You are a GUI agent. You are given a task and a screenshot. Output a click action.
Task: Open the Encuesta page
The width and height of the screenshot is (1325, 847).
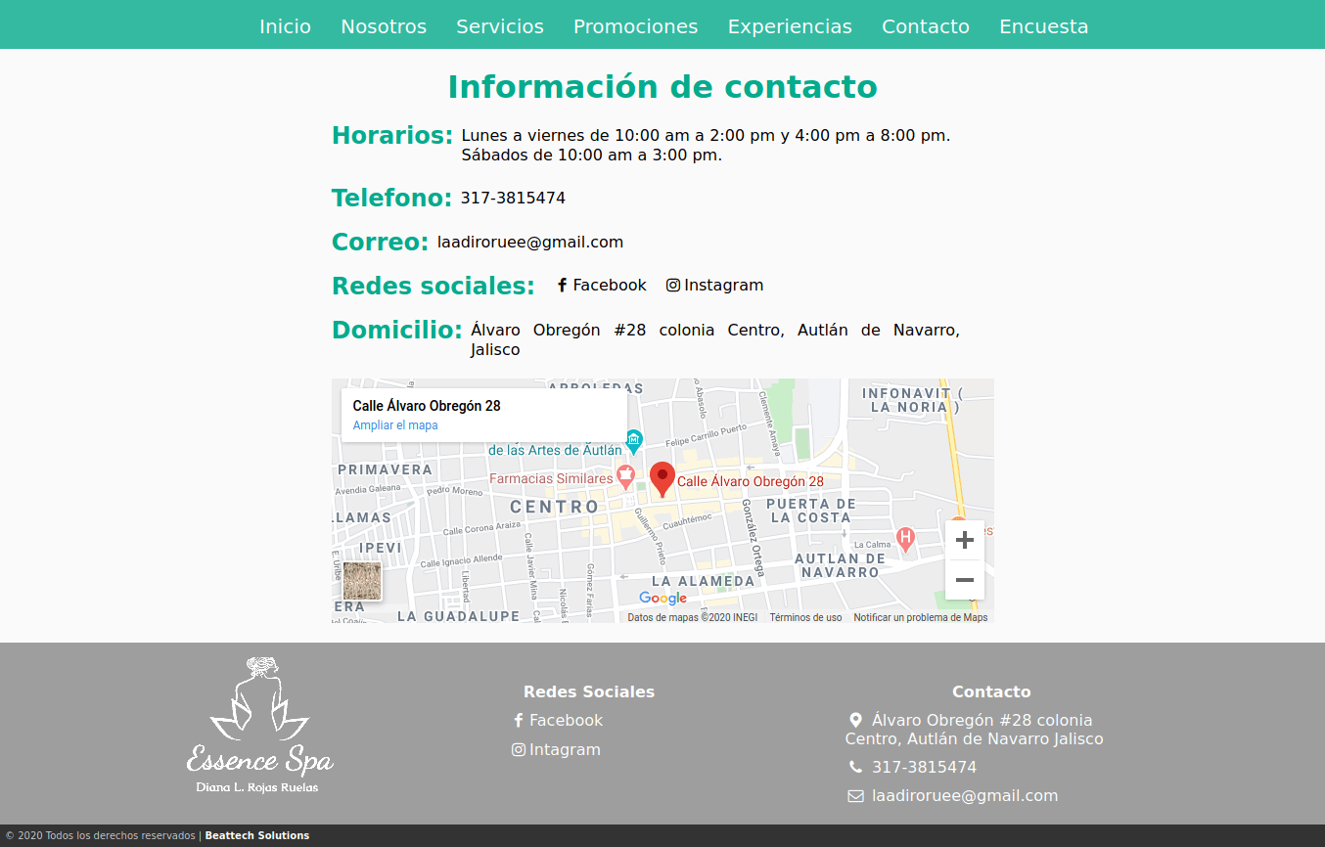[1043, 26]
